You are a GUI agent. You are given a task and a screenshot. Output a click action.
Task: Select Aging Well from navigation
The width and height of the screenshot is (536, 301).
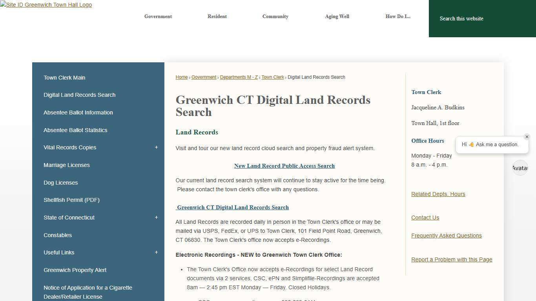(x=337, y=16)
